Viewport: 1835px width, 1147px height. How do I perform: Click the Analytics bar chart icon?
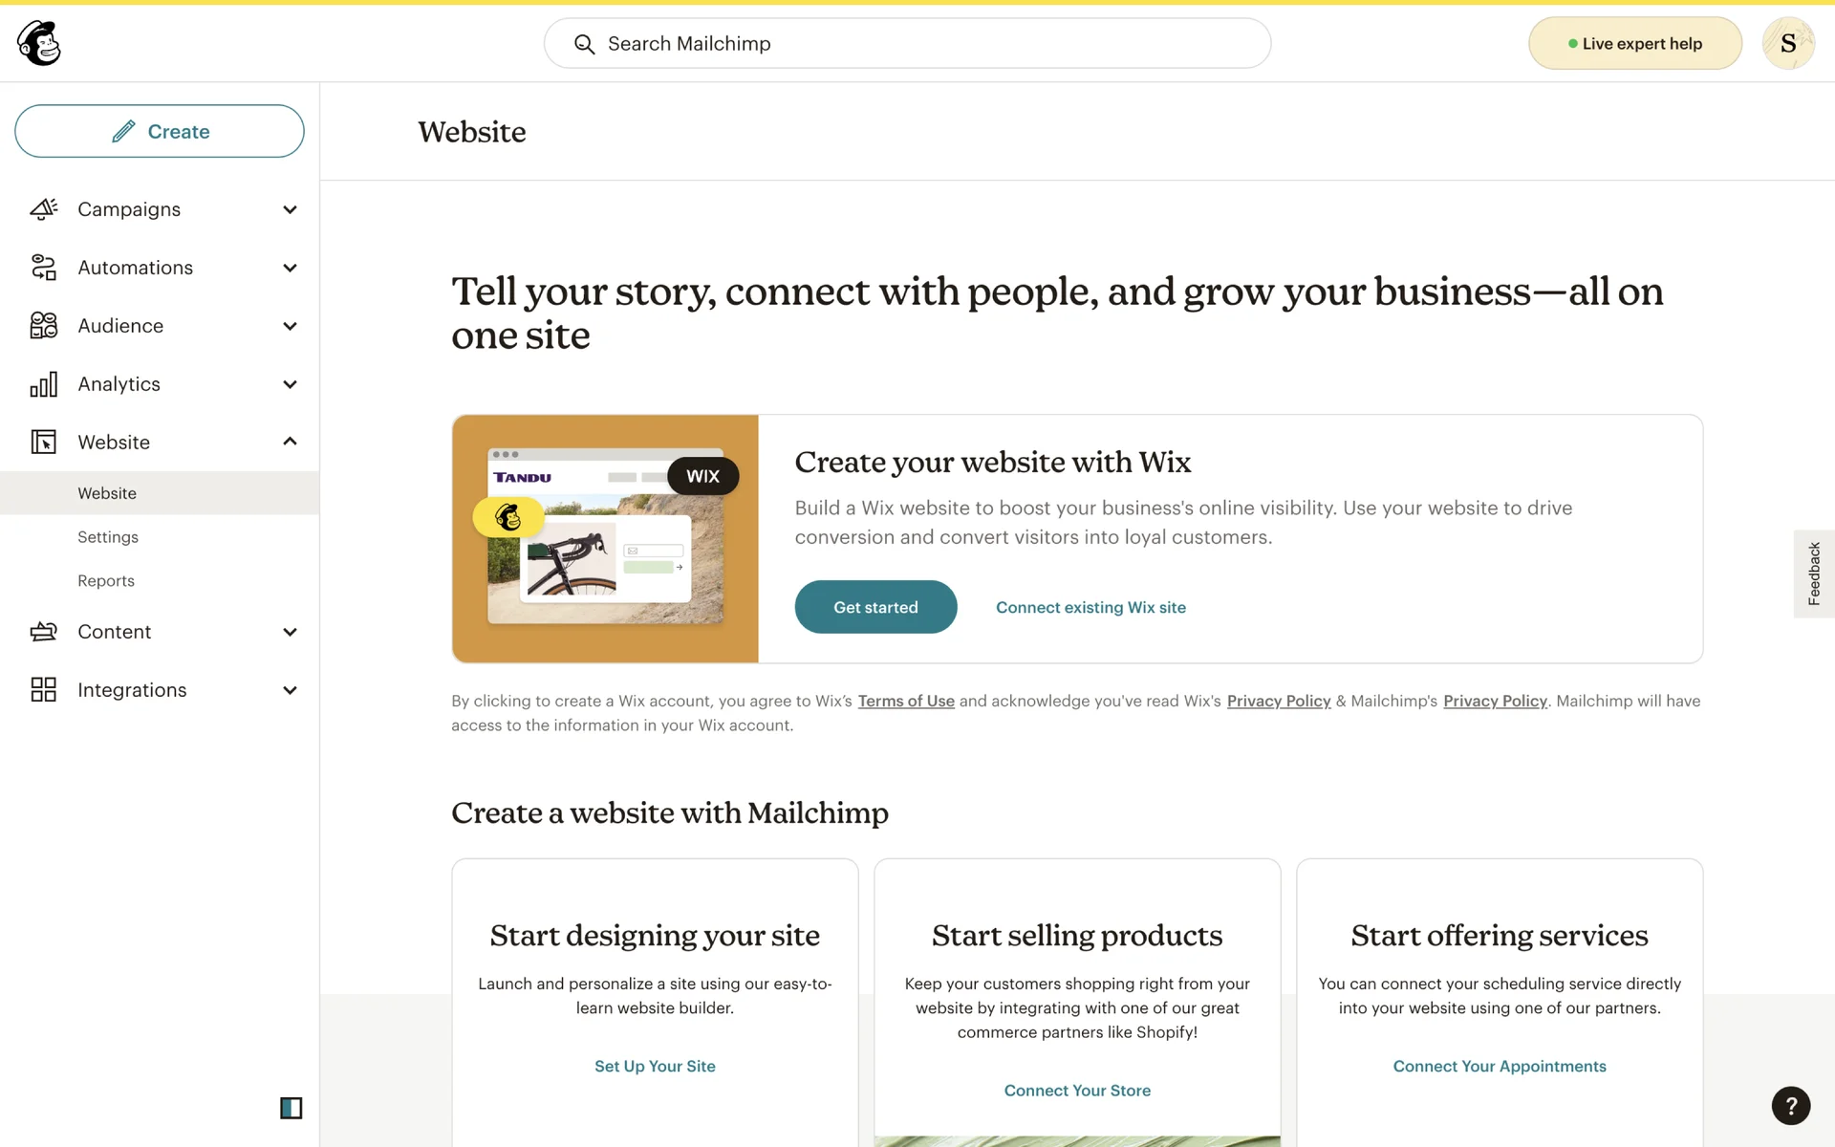(44, 384)
